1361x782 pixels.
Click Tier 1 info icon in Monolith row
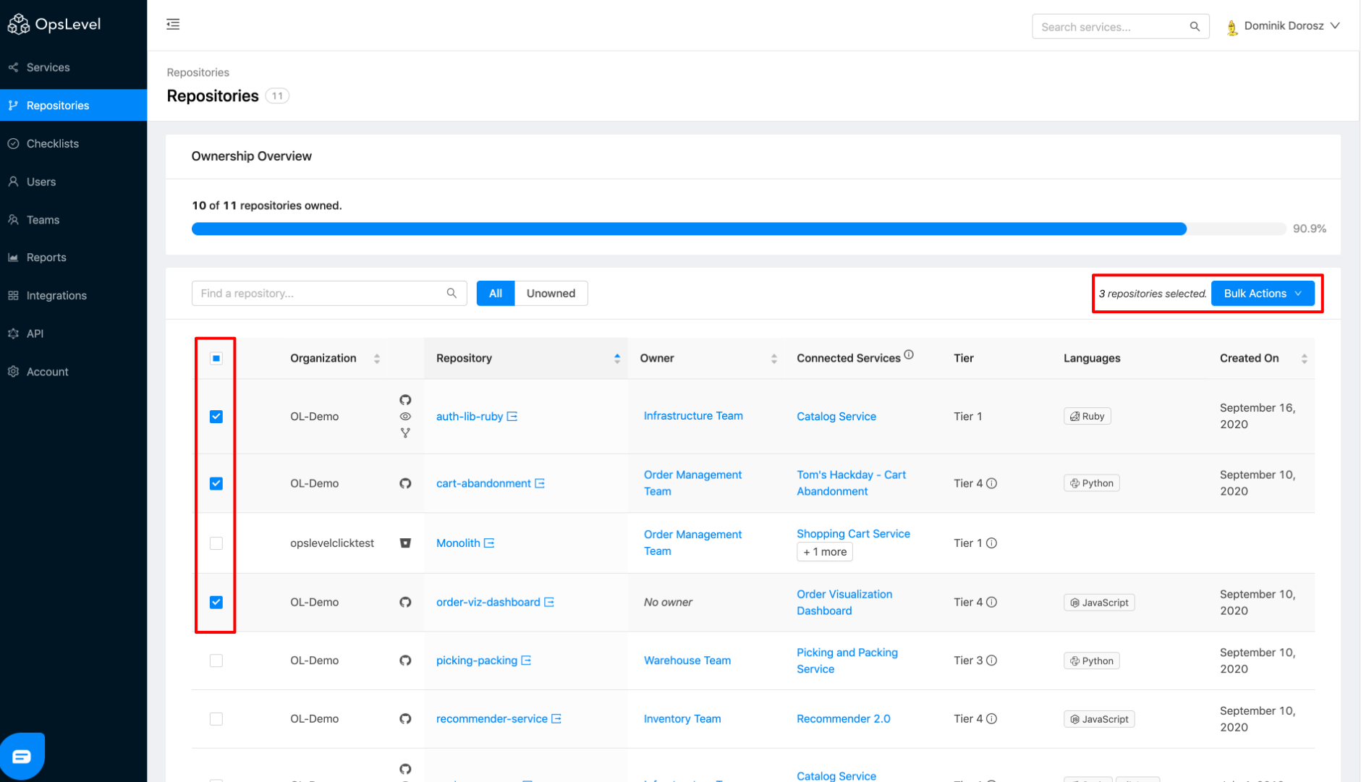point(992,543)
